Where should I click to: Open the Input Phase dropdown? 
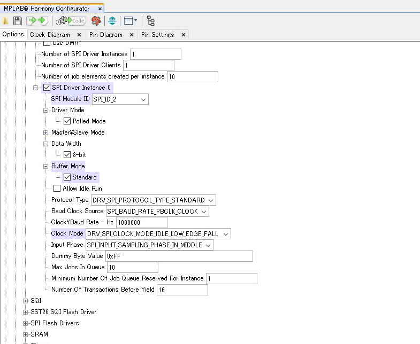click(149, 245)
